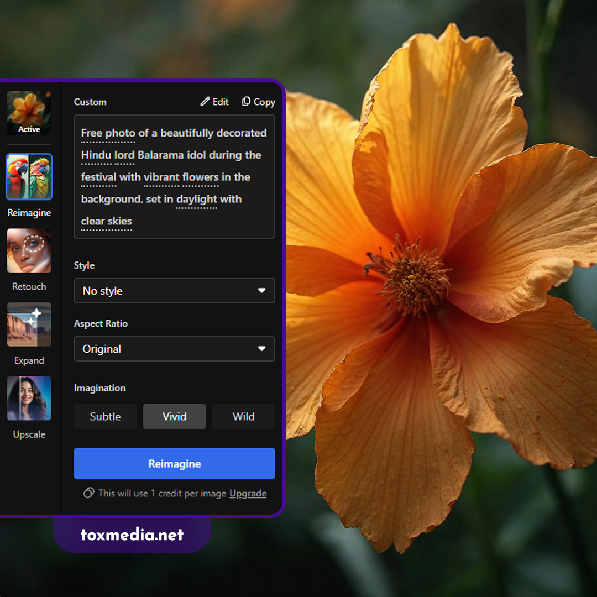
Task: Select the Active flower thumbnail
Action: (29, 113)
